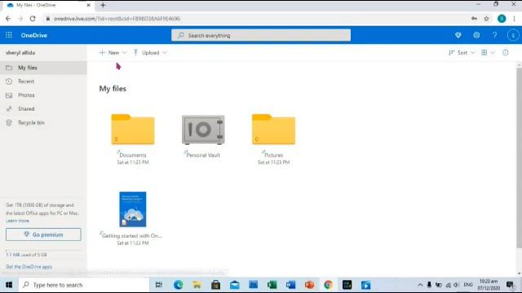Open Mail app from taskbar
Image resolution: width=522 pixels, height=293 pixels.
coord(235,285)
